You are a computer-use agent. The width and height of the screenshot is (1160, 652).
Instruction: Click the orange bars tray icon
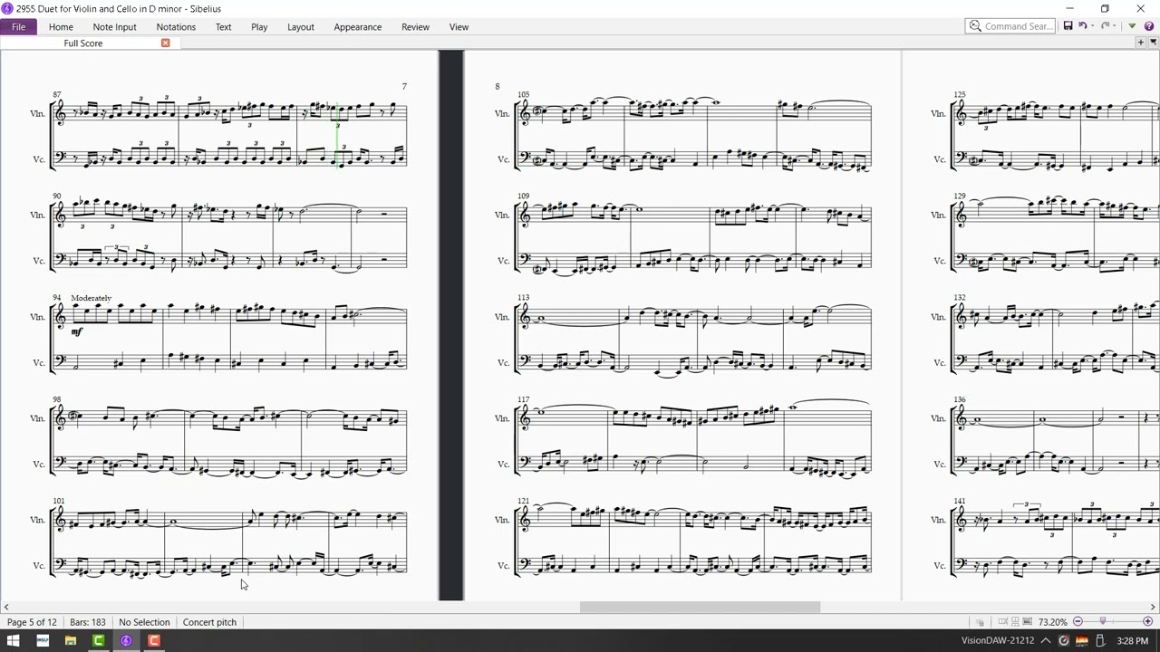click(x=1082, y=641)
